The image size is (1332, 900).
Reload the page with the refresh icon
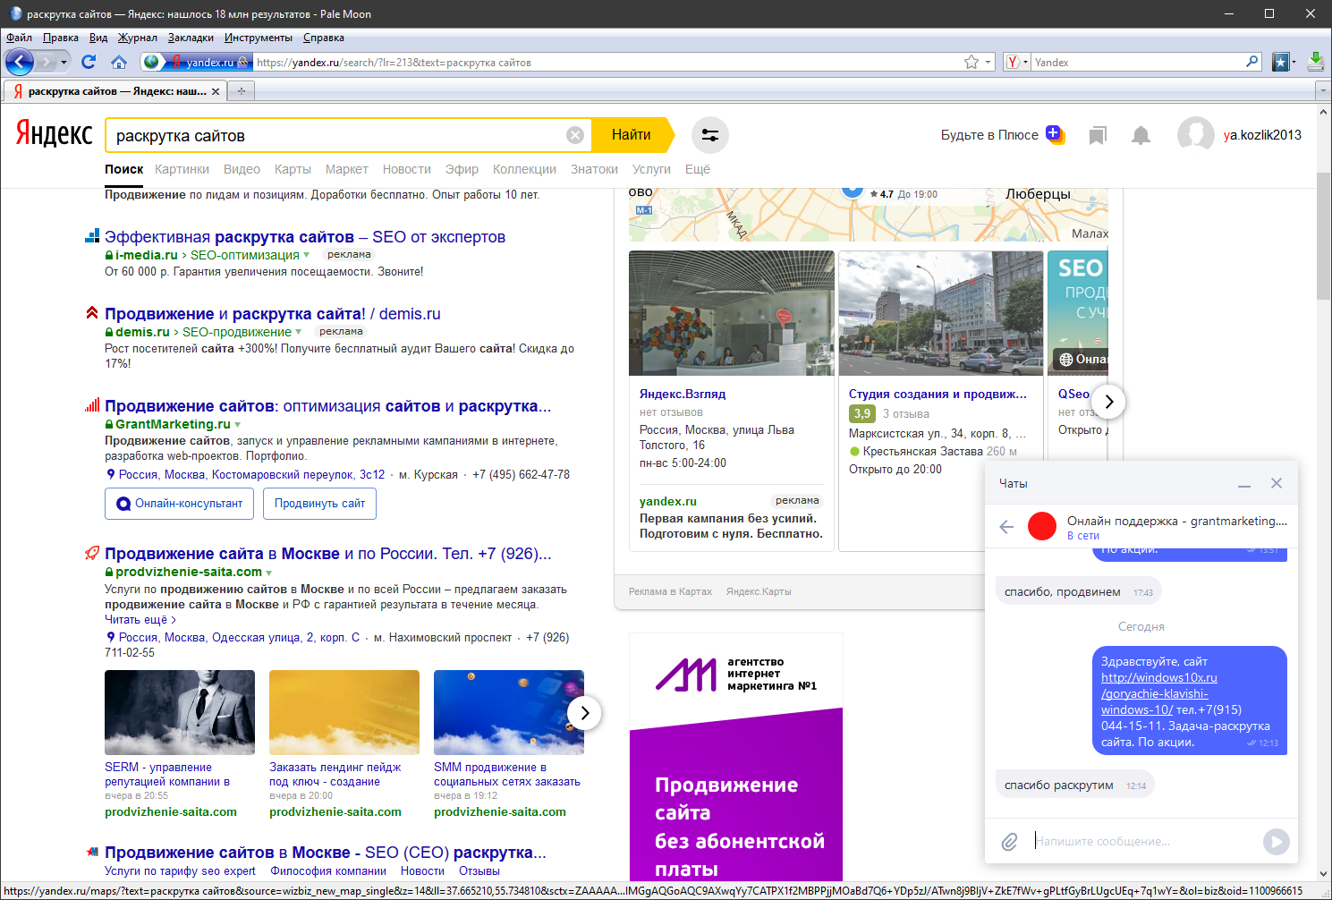88,62
